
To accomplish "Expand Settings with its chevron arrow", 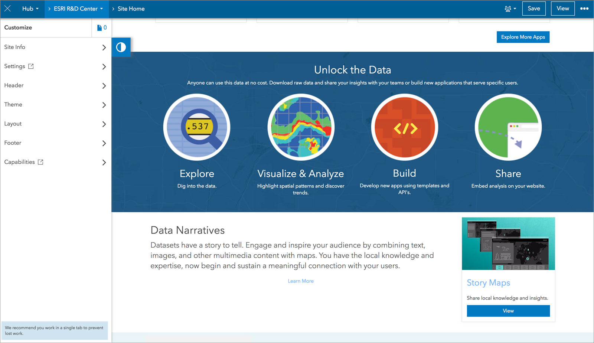I will [x=104, y=67].
